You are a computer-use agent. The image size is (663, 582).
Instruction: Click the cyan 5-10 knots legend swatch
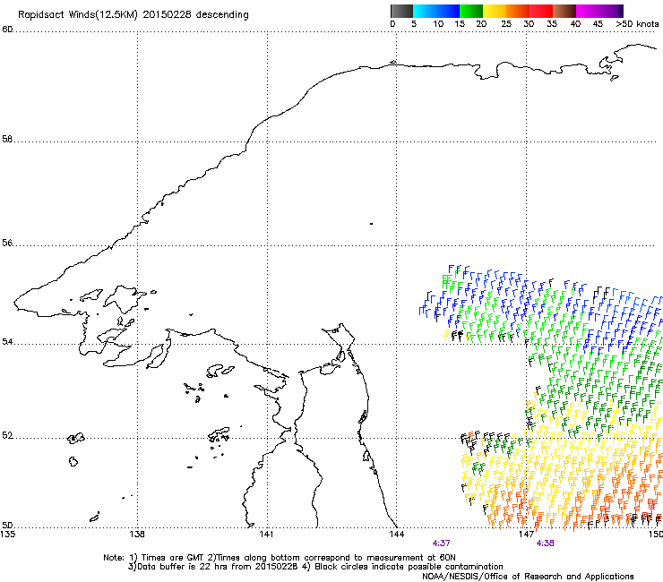(x=425, y=11)
